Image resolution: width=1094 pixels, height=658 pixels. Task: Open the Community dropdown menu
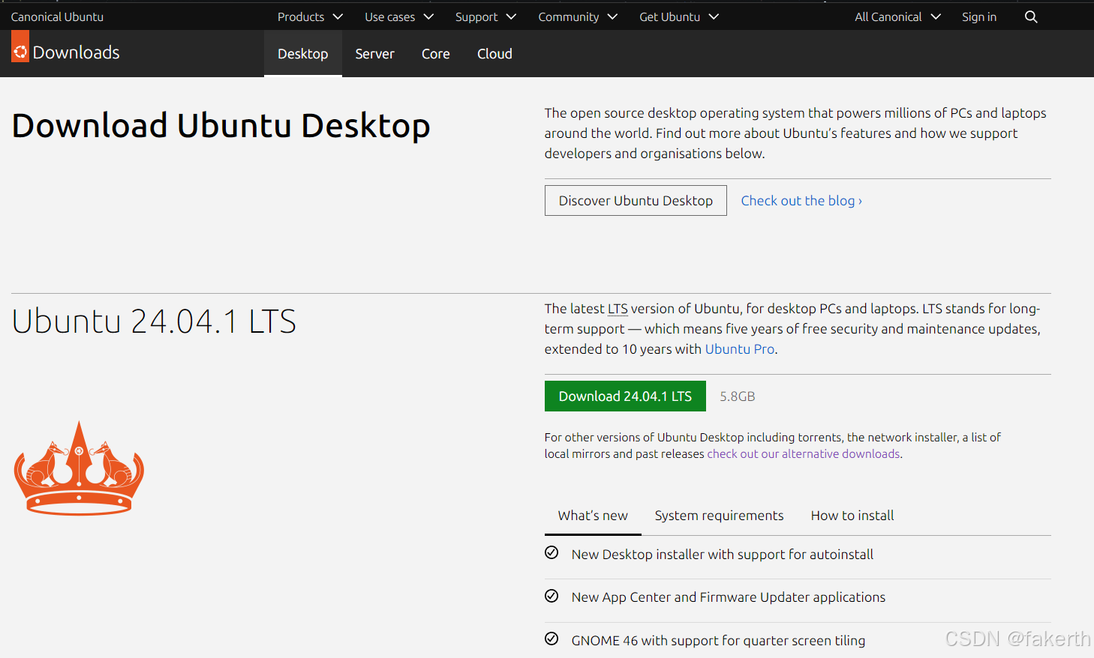point(578,16)
